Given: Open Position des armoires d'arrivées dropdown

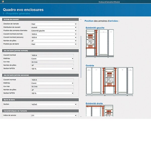Looking at the screenshot, I should pyautogui.click(x=54, y=31).
